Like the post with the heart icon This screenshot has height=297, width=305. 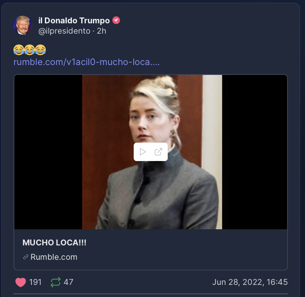(x=21, y=282)
